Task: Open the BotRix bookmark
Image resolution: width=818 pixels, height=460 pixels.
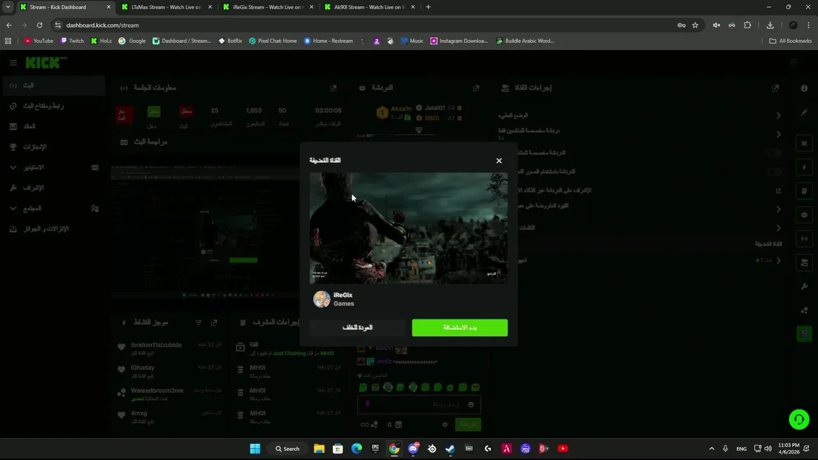Action: tap(230, 41)
